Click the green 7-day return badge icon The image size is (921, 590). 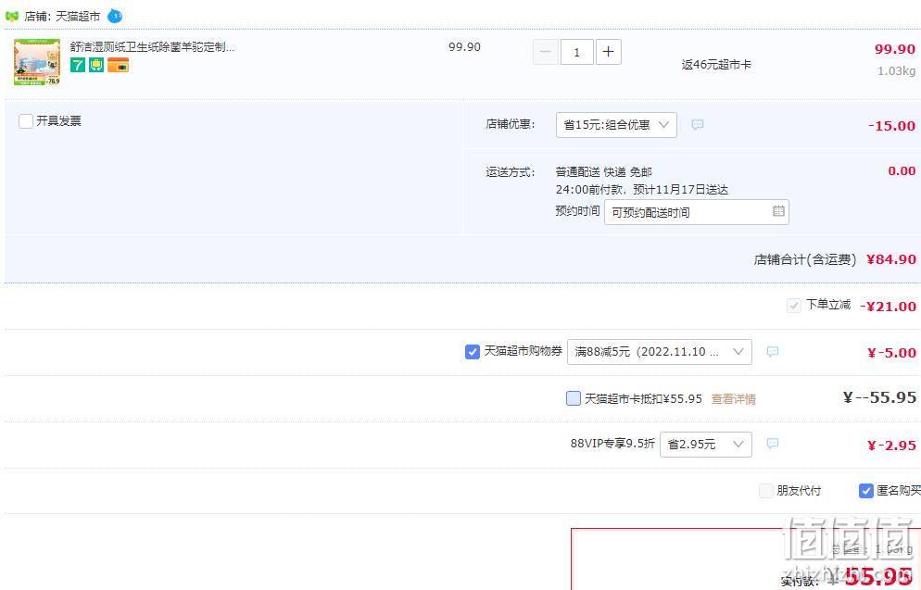[x=78, y=65]
